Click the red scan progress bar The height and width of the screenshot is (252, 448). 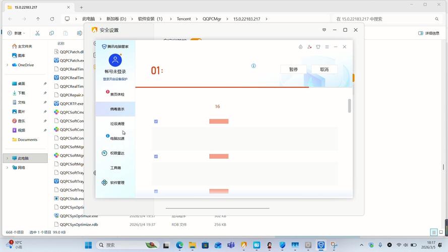tap(222, 87)
